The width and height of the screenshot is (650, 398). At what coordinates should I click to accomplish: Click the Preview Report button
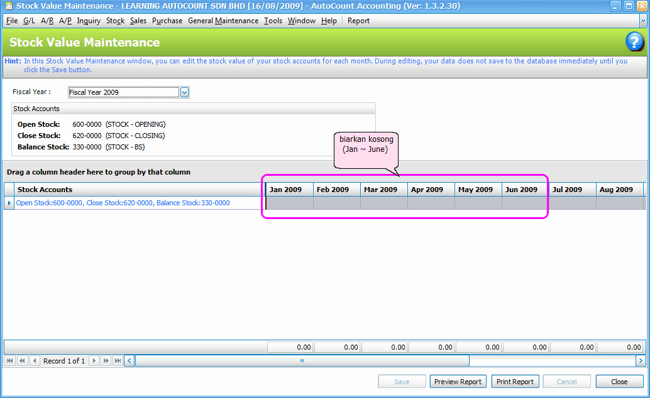coord(458,382)
